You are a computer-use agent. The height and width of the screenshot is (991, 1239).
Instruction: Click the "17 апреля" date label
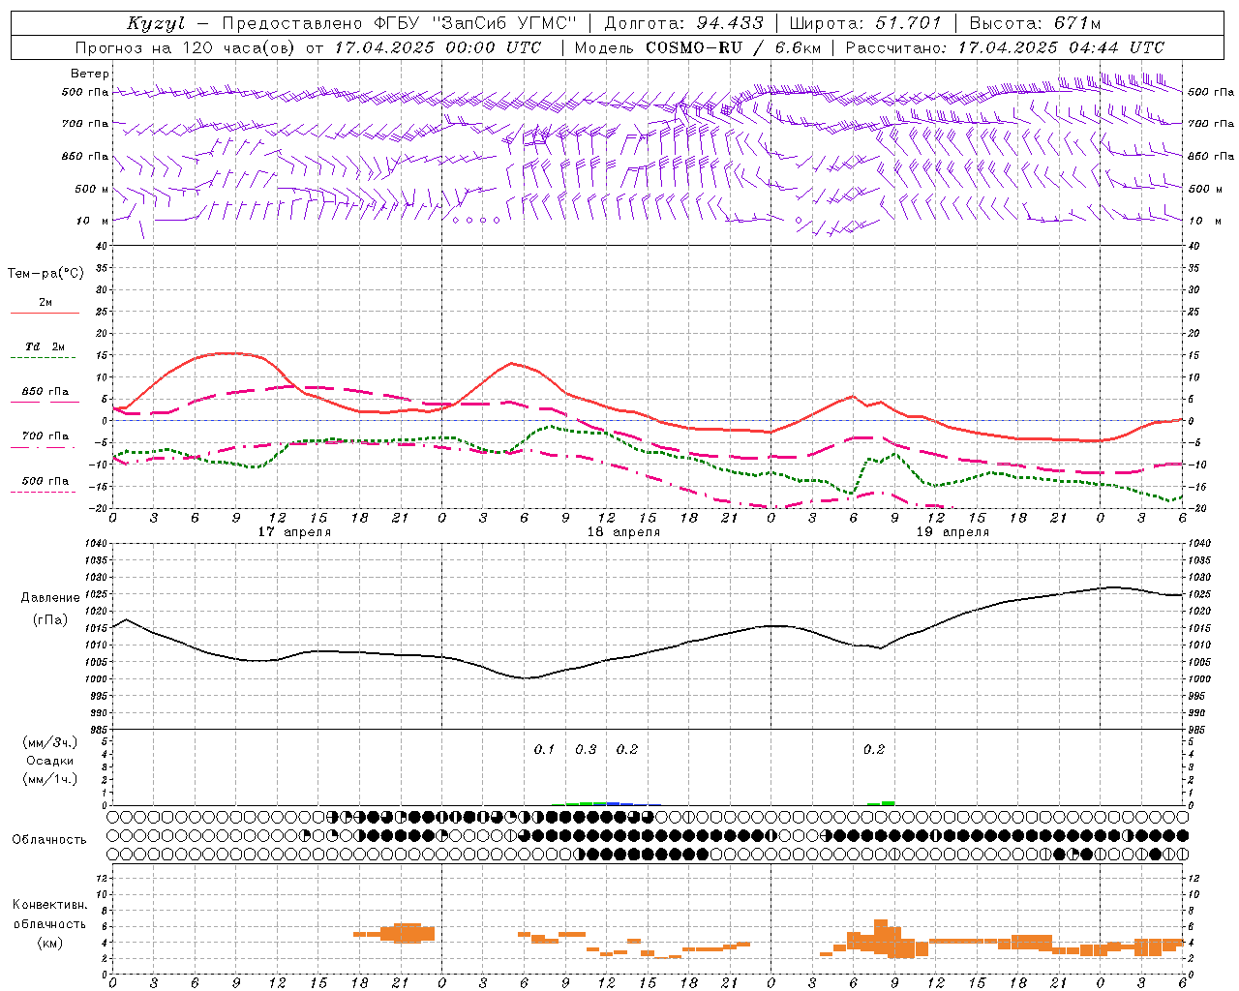click(x=294, y=532)
